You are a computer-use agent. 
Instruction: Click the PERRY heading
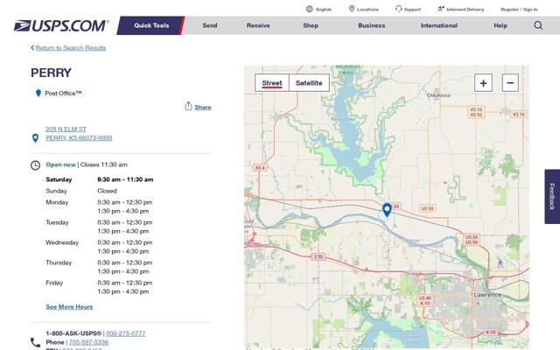click(x=51, y=73)
